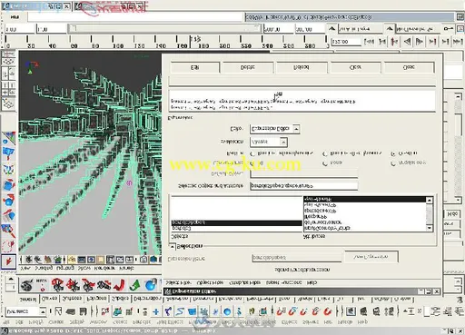Toggle the Auto Keyframe key icon
465x335 pixels.
[449, 29]
